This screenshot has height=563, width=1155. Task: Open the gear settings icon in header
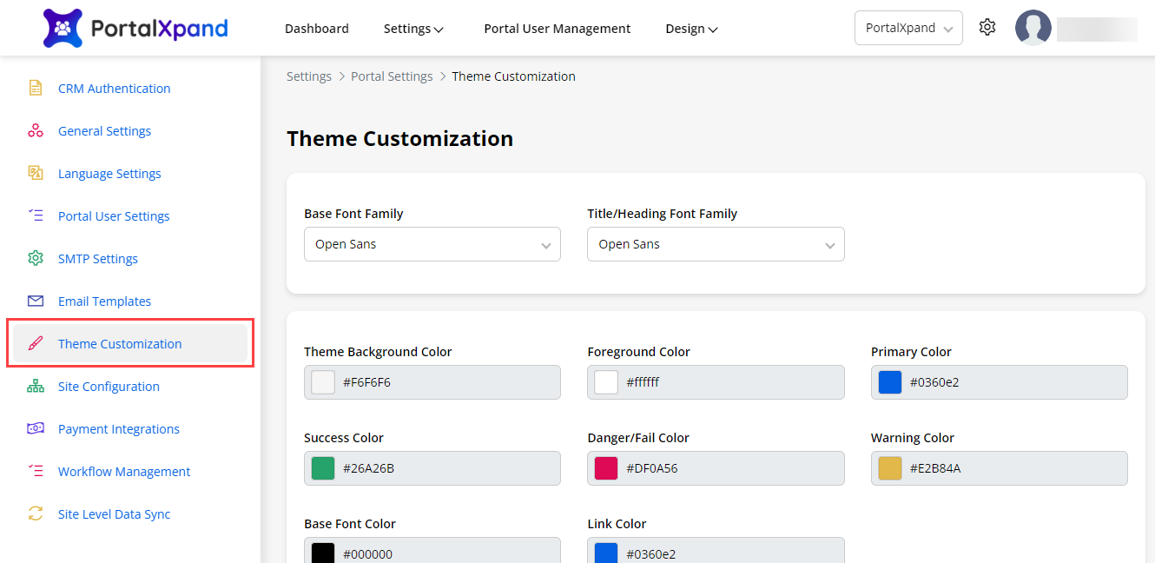987,28
